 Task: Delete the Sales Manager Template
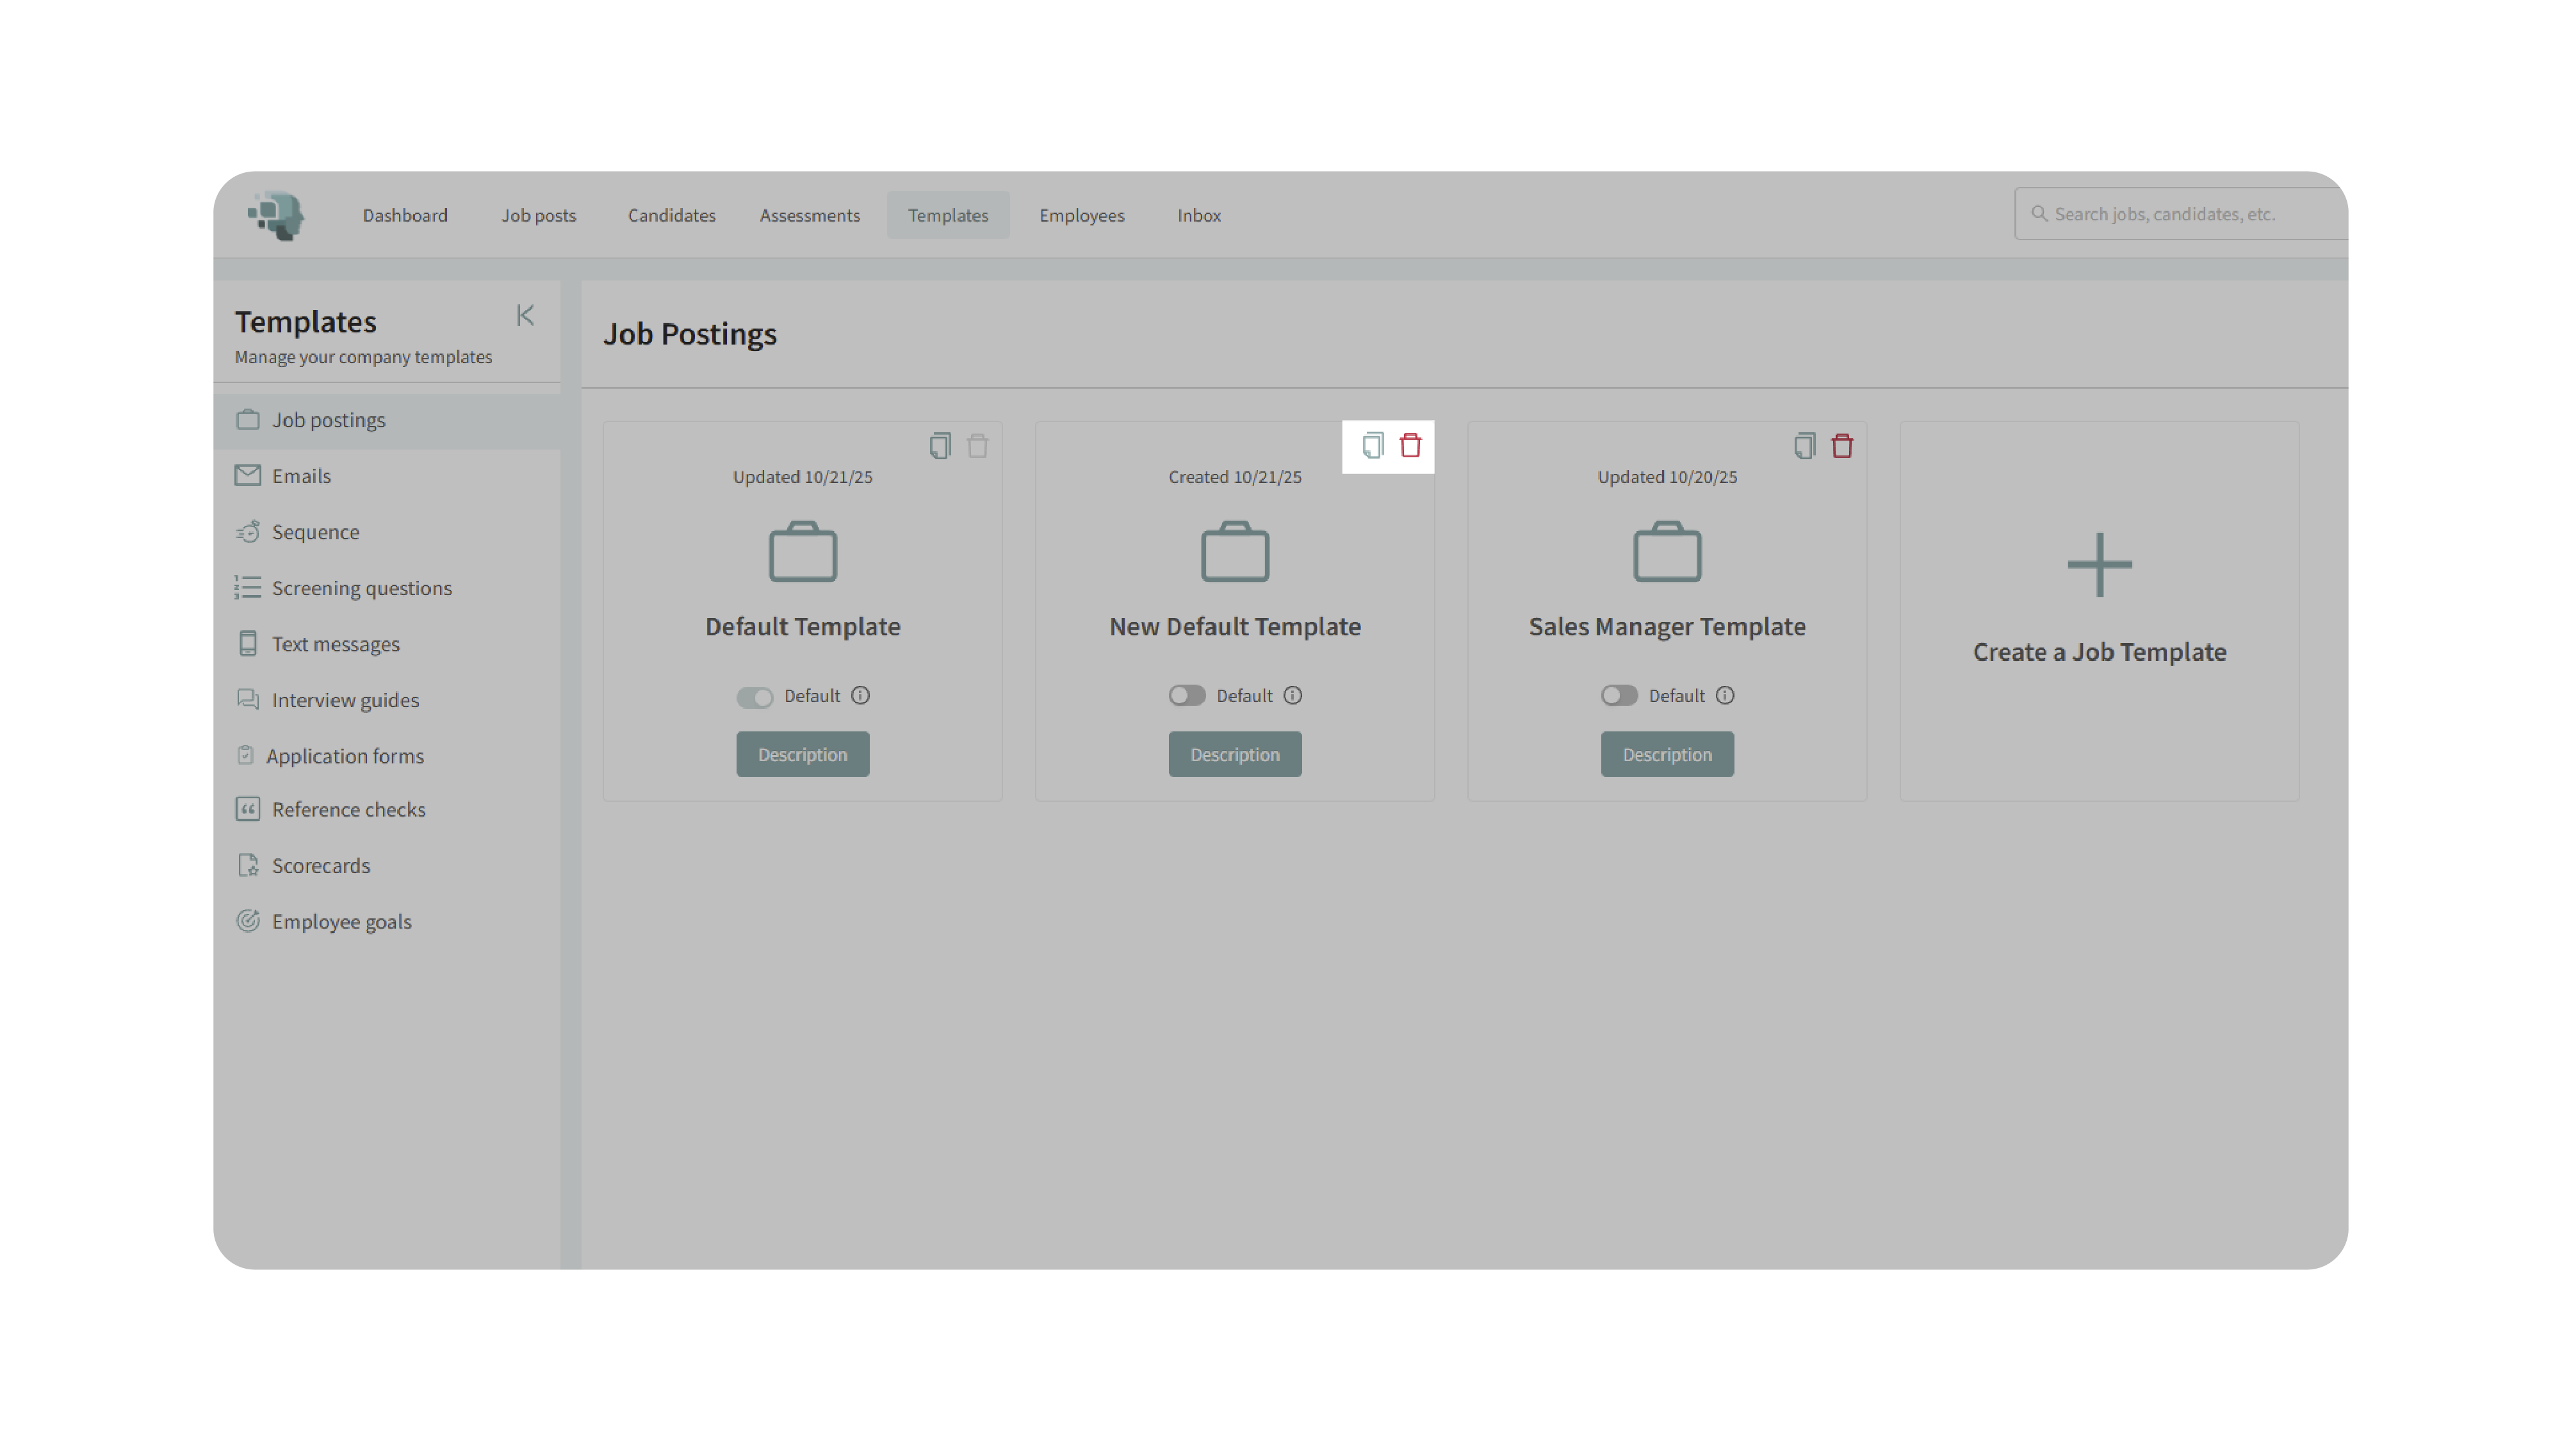1842,446
